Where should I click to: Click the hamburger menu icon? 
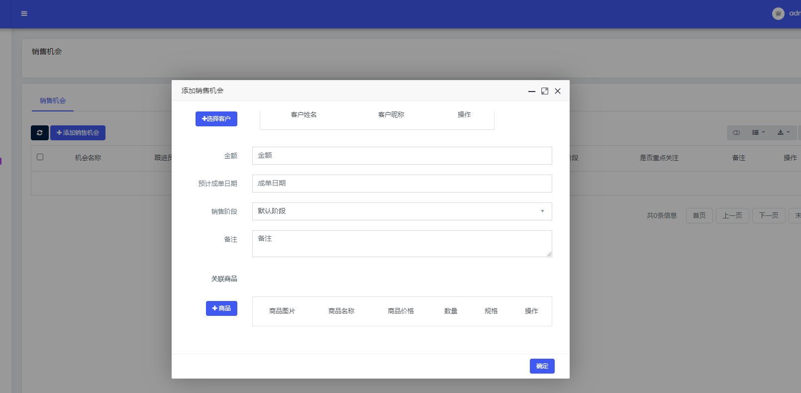click(24, 14)
